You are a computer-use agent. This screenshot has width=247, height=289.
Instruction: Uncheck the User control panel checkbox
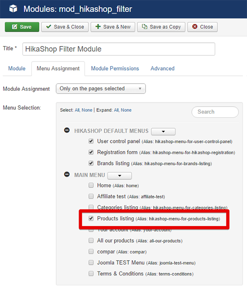pos(91,141)
